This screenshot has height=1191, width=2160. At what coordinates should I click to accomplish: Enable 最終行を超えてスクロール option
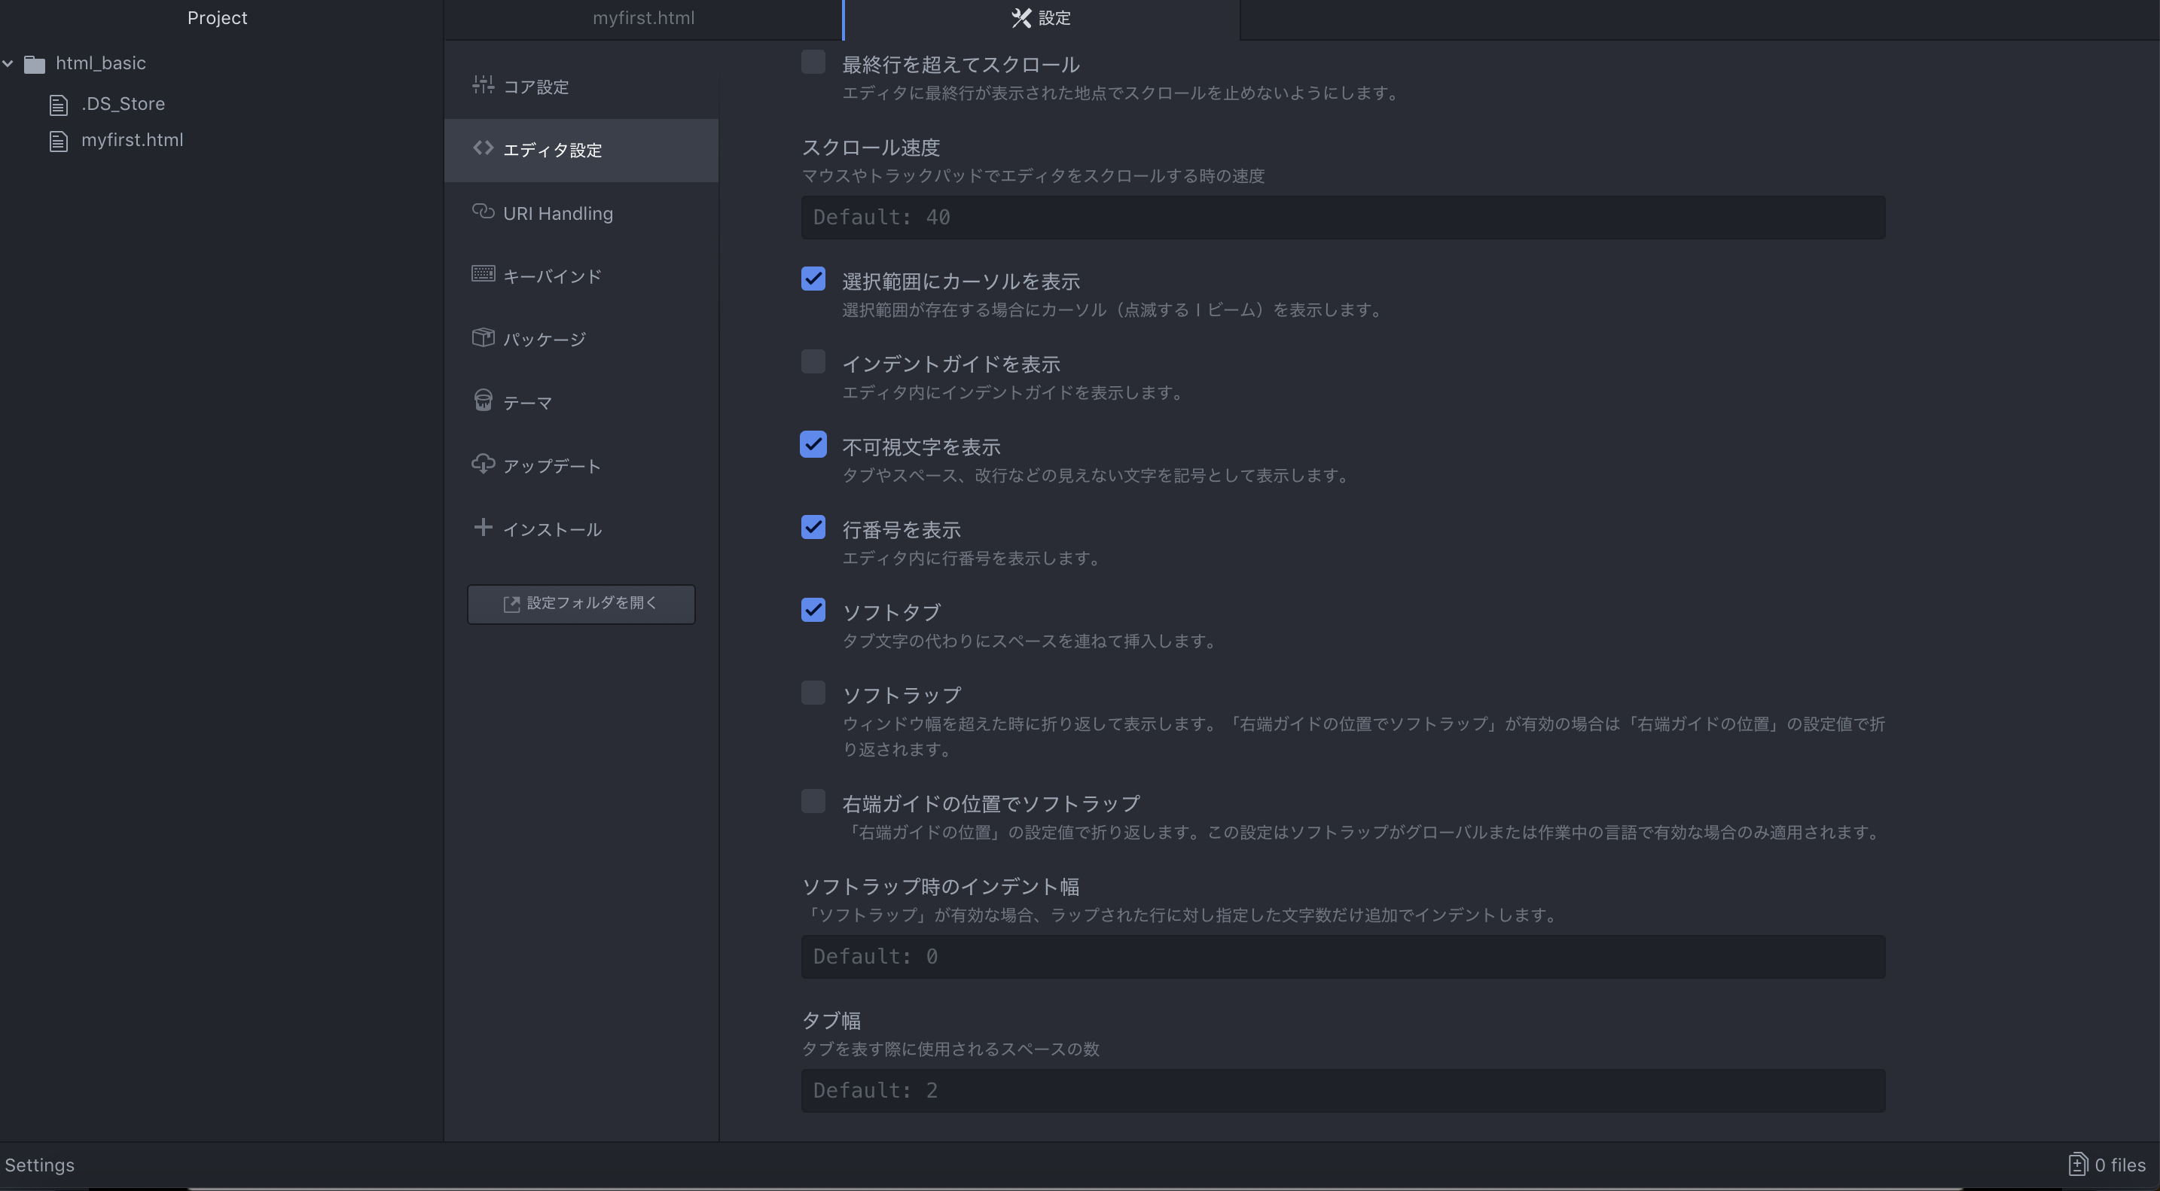point(813,61)
